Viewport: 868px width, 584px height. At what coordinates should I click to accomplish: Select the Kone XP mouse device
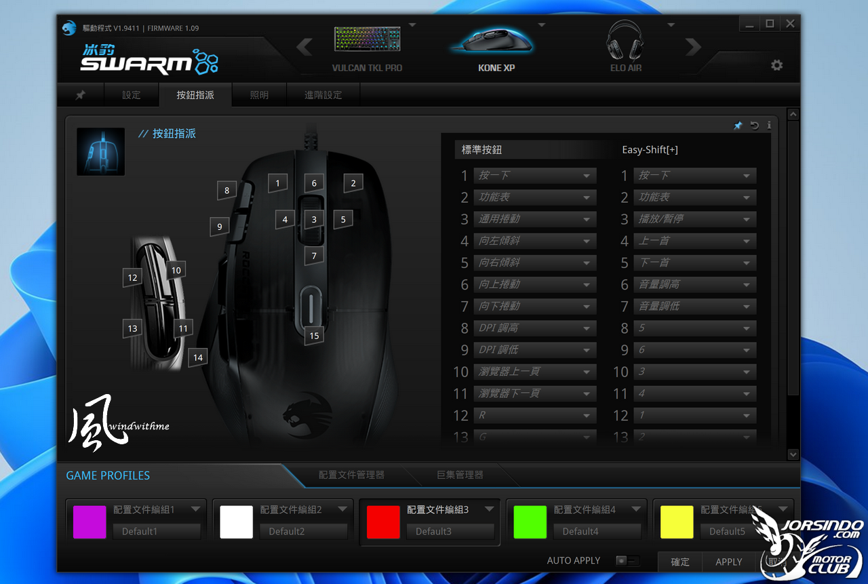coord(496,46)
